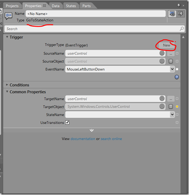Viewport: 189px width, 195px height.
Task: Show the Properties view icon
Action: (x=172, y=14)
